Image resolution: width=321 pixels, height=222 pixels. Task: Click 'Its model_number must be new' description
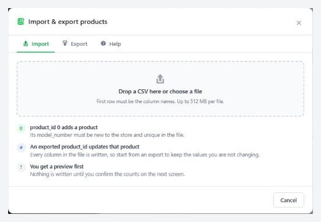click(x=107, y=135)
